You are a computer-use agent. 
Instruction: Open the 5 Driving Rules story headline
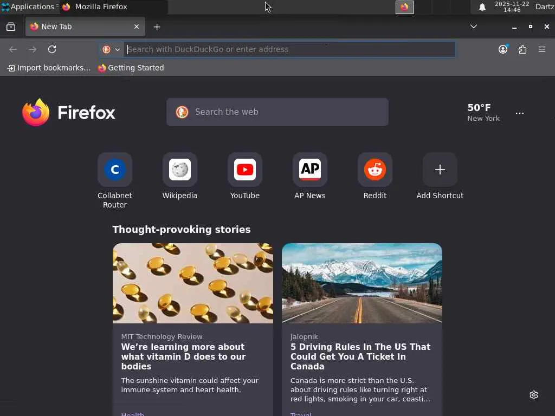(x=360, y=356)
